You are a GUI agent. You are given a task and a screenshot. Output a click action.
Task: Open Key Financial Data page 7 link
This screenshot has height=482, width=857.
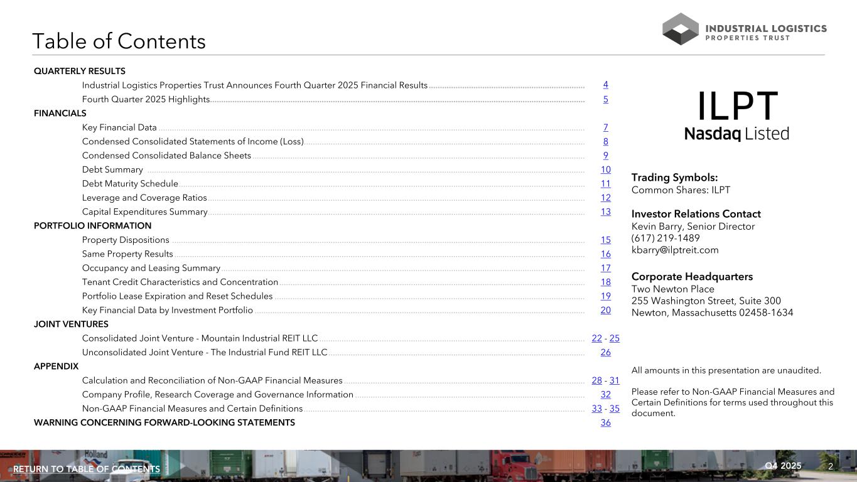click(605, 127)
